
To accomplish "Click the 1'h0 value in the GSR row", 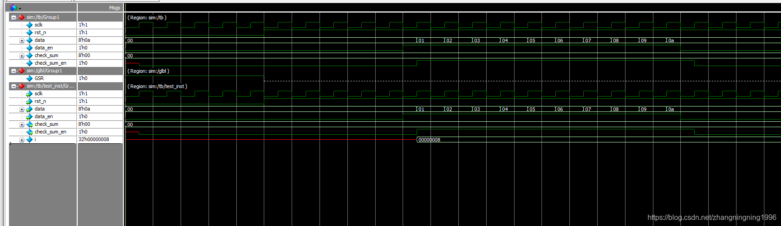I will (x=83, y=79).
